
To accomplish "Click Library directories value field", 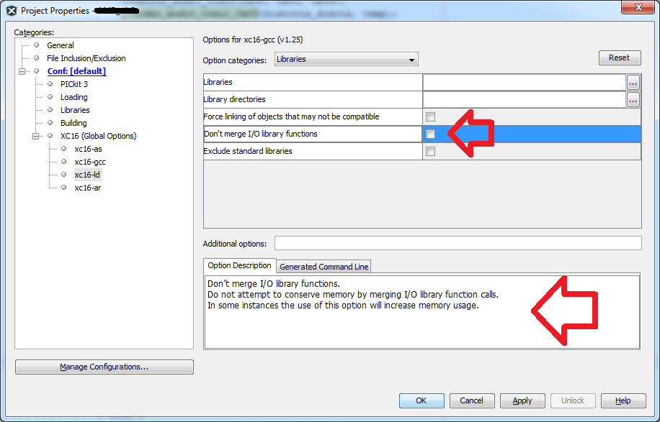I will (x=524, y=99).
